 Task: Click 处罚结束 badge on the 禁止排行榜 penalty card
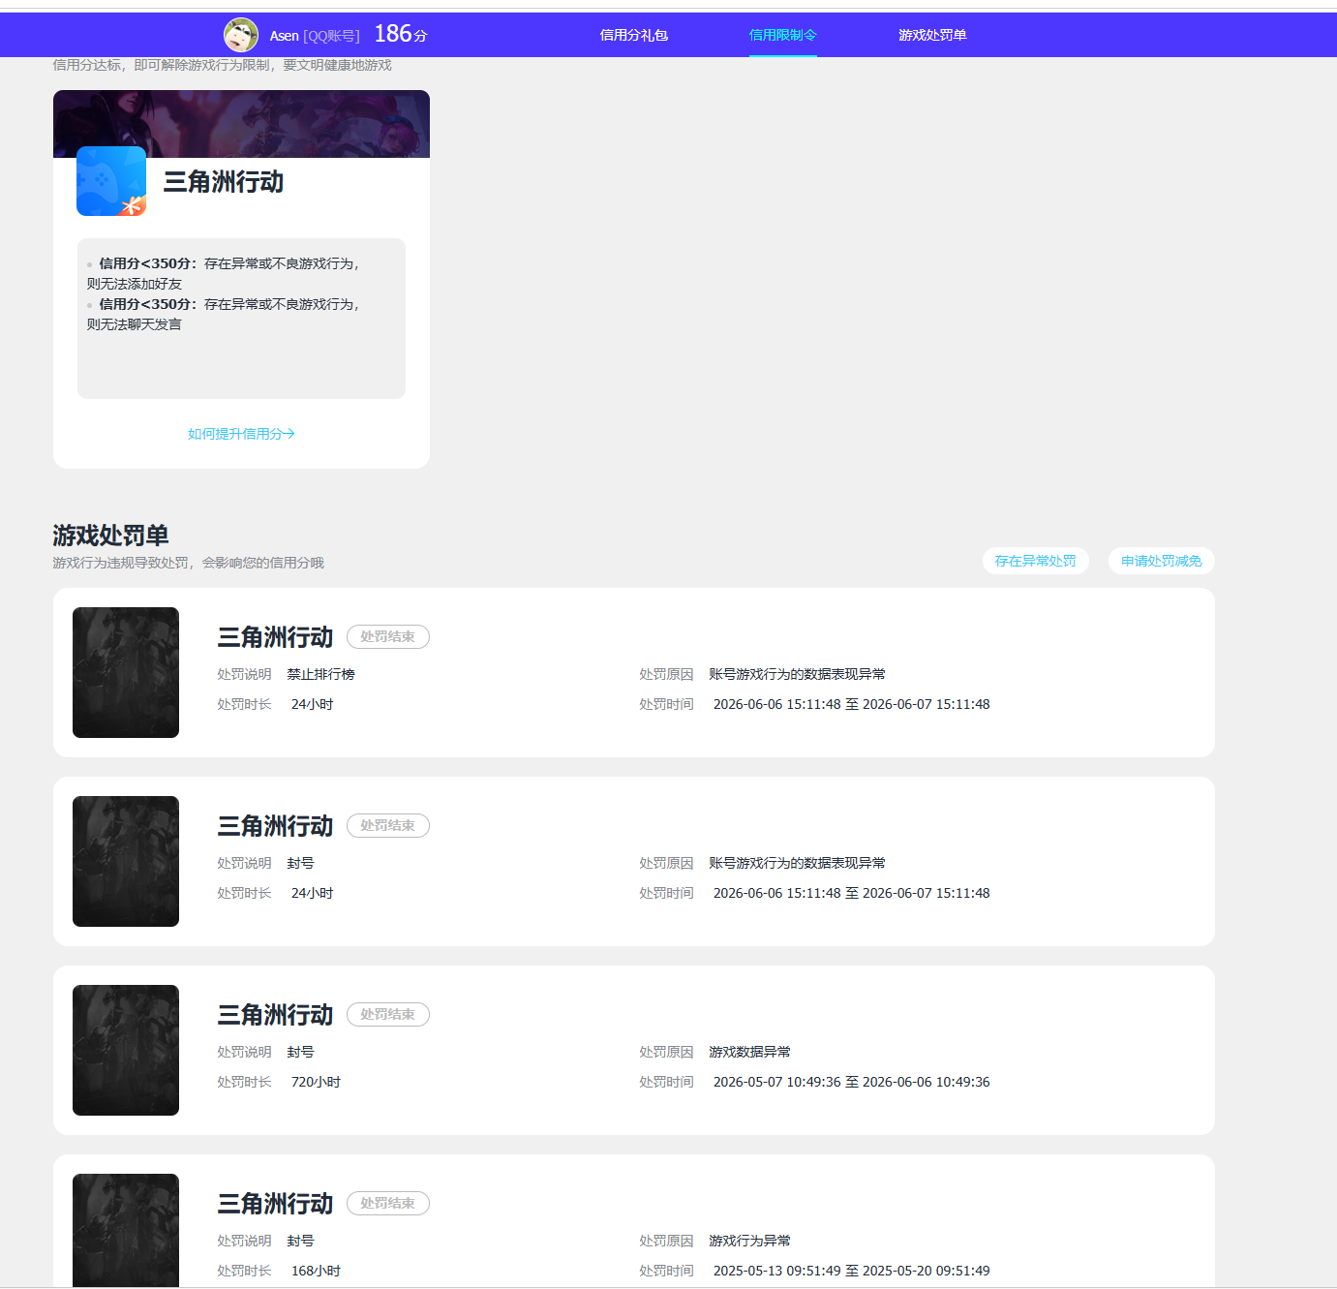pyautogui.click(x=388, y=636)
